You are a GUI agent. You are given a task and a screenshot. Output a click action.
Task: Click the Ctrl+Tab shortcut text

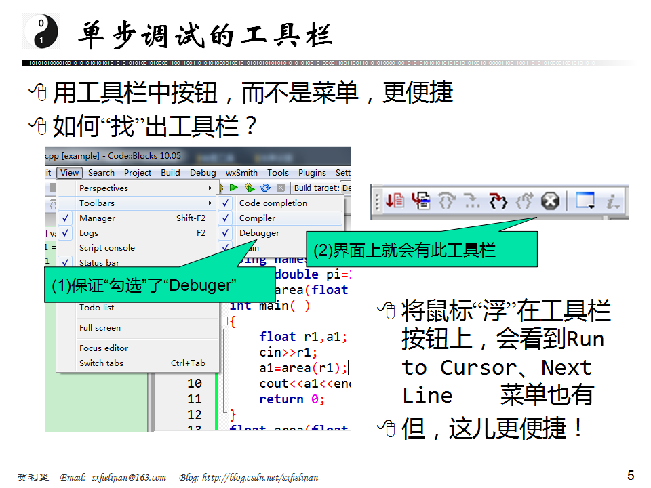[188, 363]
